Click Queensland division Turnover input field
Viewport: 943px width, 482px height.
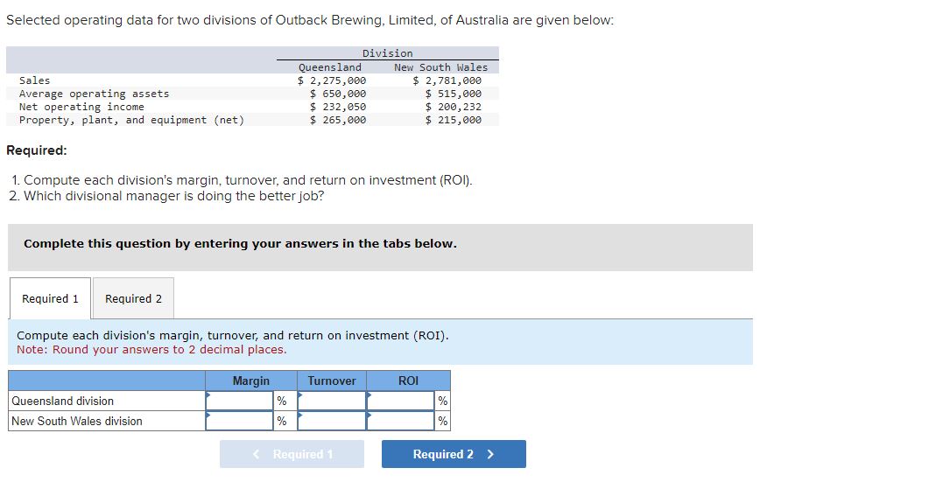click(332, 401)
